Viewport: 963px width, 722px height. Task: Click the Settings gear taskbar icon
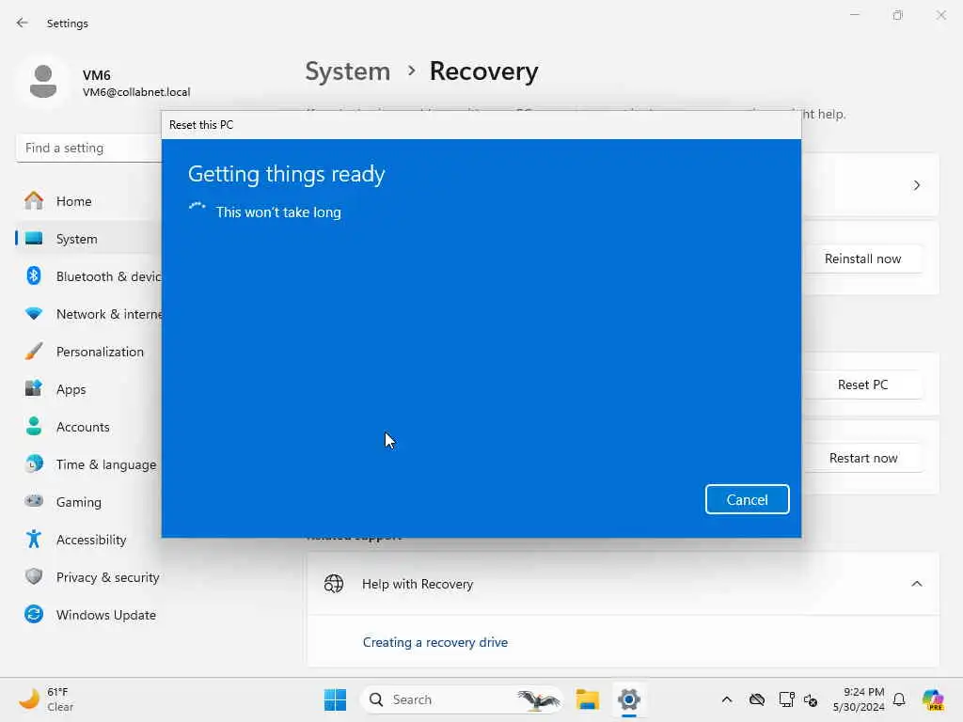(629, 699)
